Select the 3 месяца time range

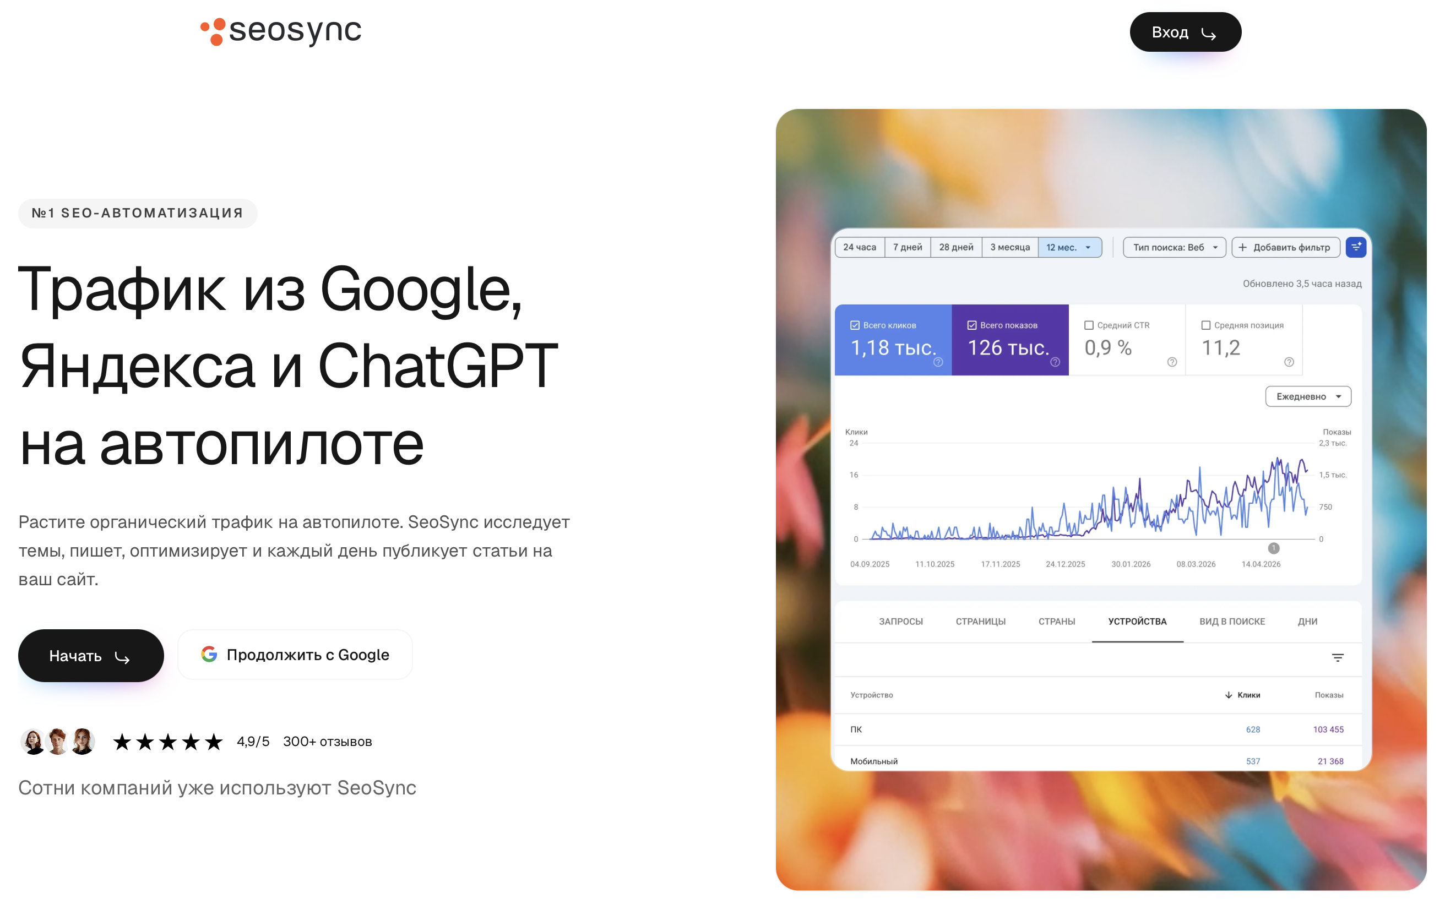(1010, 247)
